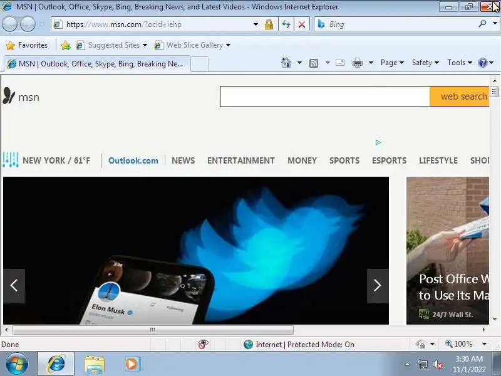Click the Forward navigation button
Image resolution: width=501 pixels, height=376 pixels.
point(28,24)
